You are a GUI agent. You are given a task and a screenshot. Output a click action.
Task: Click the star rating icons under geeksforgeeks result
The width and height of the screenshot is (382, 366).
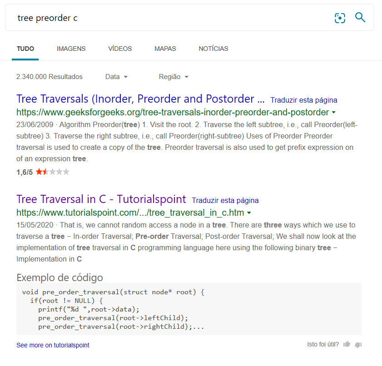tap(53, 172)
